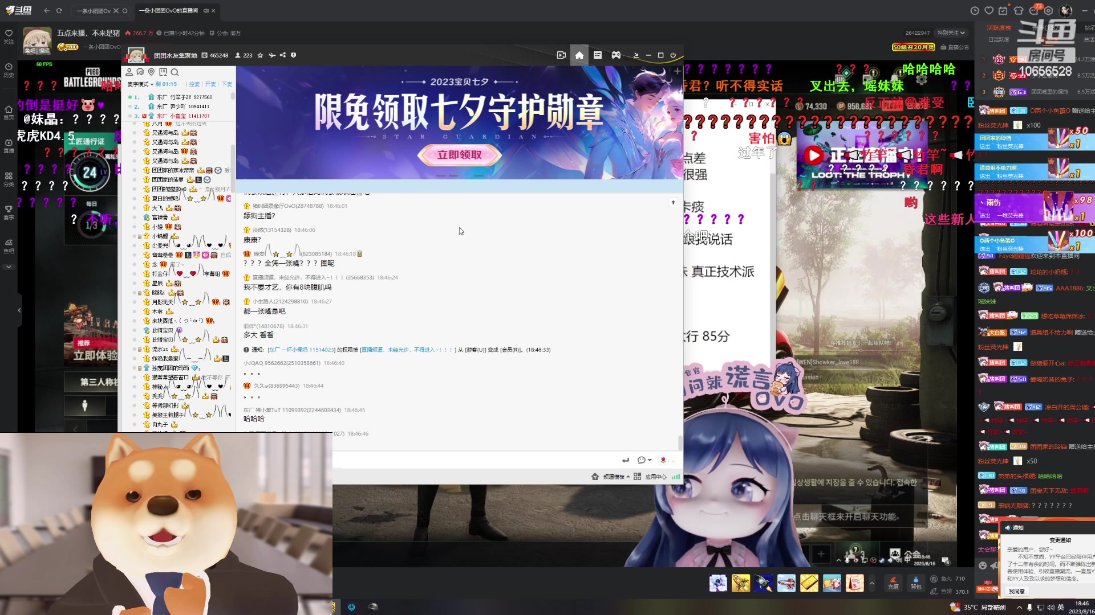The width and height of the screenshot is (1095, 615).
Task: Open YY game controller icon
Action: (x=616, y=55)
